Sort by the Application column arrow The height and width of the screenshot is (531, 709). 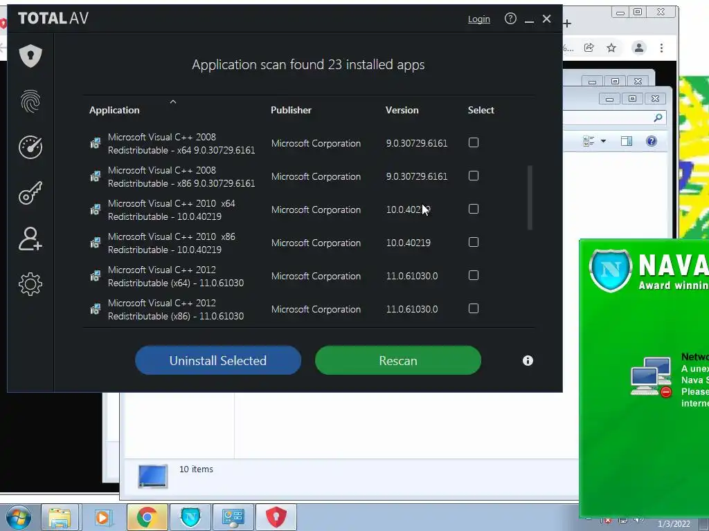click(172, 102)
